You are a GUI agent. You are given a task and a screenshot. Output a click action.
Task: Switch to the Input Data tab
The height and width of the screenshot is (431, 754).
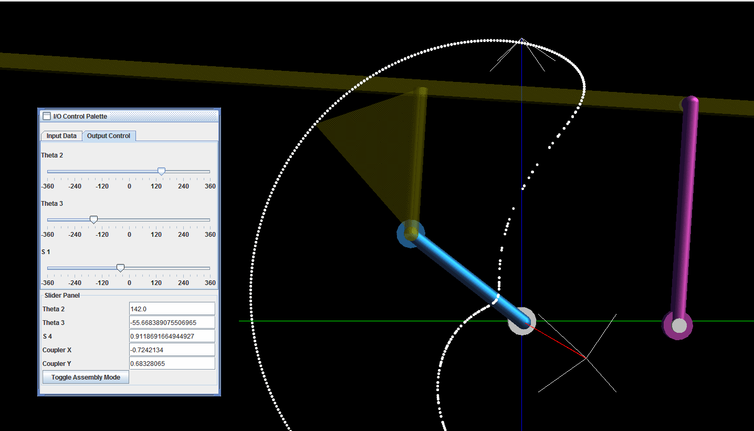(x=61, y=135)
